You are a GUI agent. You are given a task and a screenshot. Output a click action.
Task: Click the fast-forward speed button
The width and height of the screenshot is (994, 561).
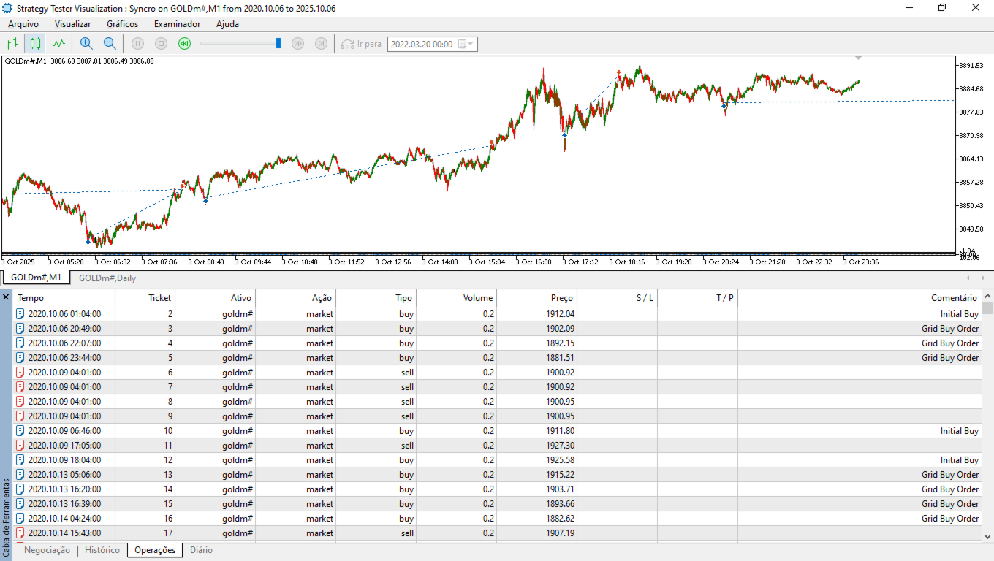(297, 44)
